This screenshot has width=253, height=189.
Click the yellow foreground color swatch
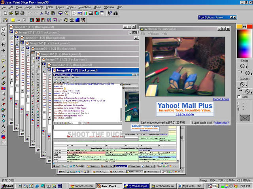pos(240,26)
